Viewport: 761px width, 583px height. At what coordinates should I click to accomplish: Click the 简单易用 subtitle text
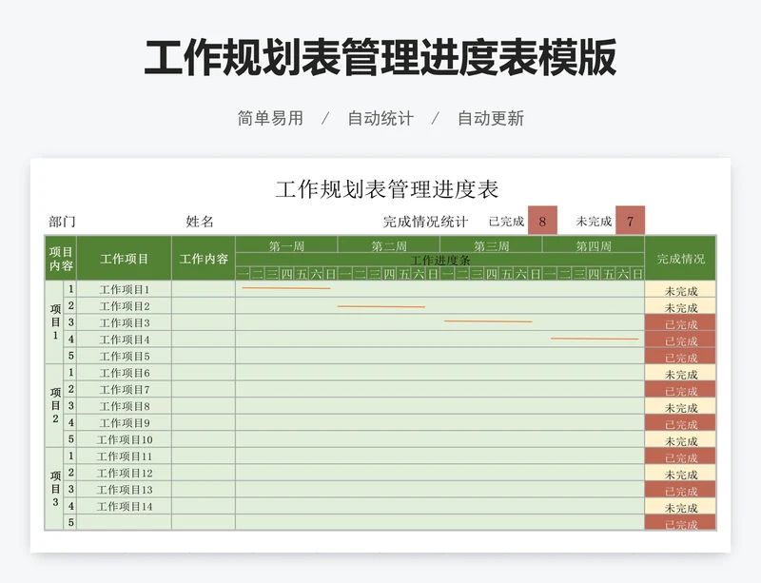pos(270,118)
